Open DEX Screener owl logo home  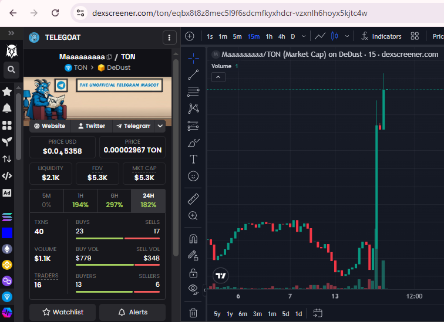(x=11, y=51)
